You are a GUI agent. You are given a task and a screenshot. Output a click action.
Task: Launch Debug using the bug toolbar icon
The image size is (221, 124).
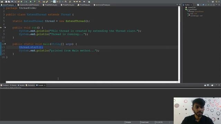pos(26,2)
